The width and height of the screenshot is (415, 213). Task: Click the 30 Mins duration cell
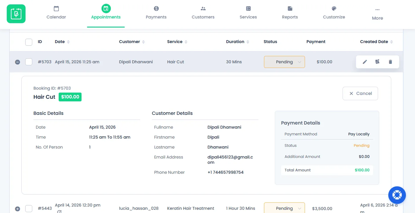coord(234,62)
